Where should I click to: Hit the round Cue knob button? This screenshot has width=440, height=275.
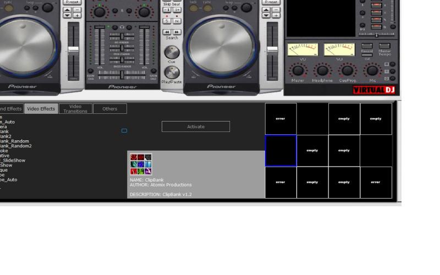(x=172, y=52)
